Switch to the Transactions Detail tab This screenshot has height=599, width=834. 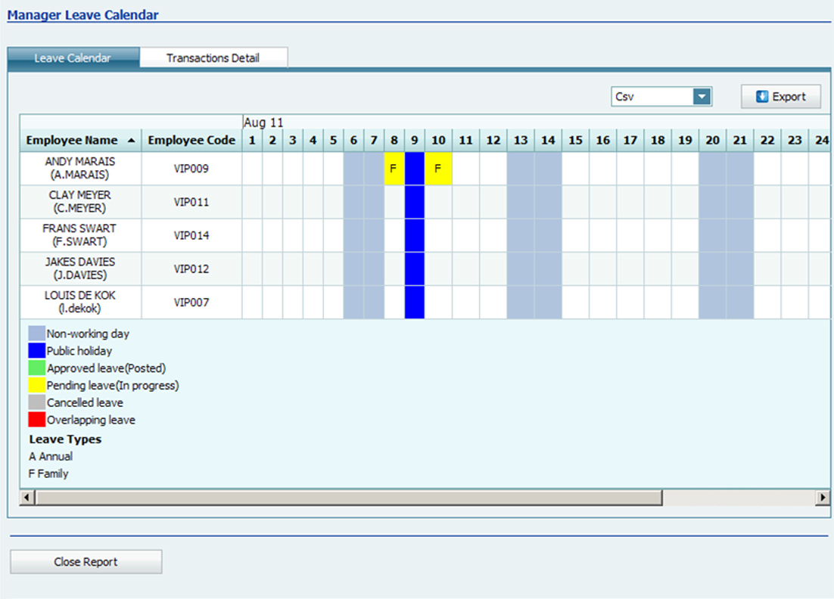pyautogui.click(x=213, y=57)
